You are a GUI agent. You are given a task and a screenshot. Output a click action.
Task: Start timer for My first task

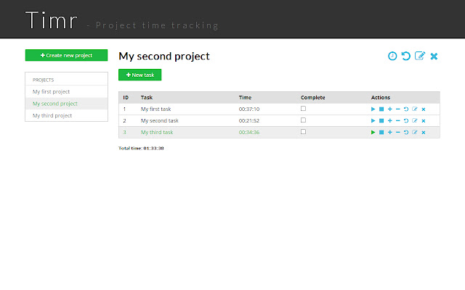pyautogui.click(x=373, y=109)
